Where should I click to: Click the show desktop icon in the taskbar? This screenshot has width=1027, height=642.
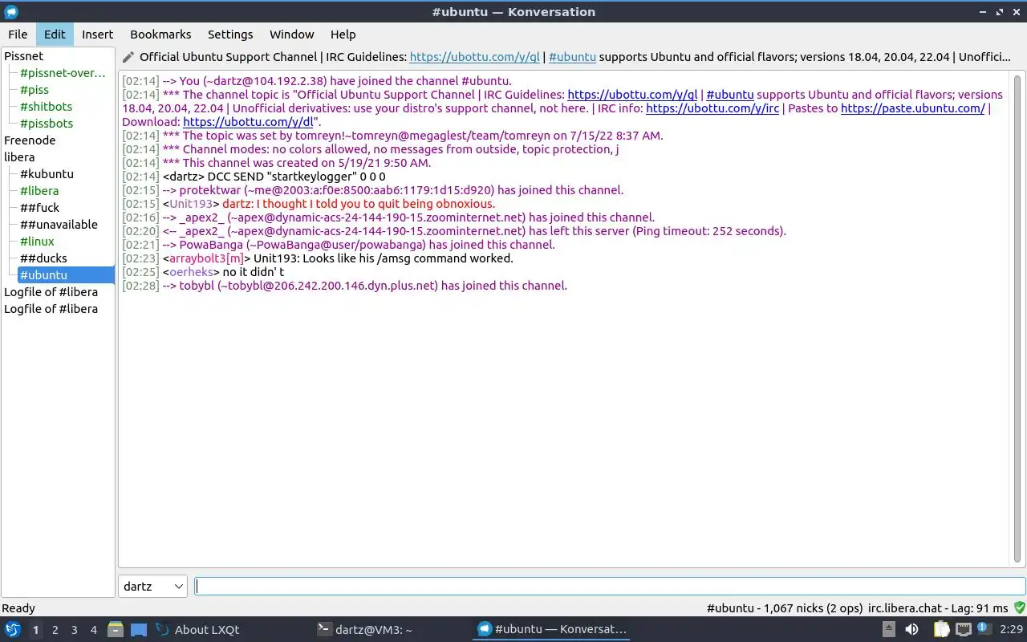point(139,630)
